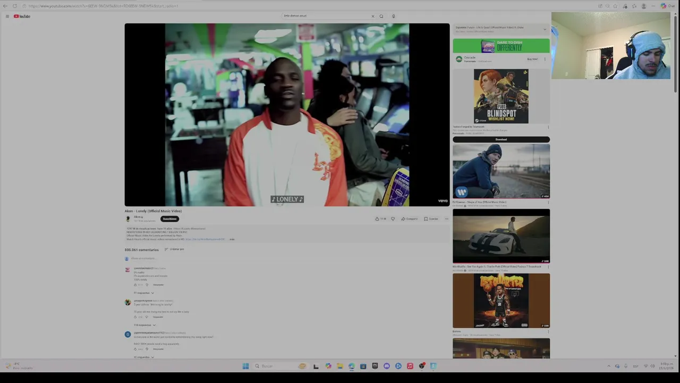
Task: Share the video with the Compartir button
Action: point(410,219)
